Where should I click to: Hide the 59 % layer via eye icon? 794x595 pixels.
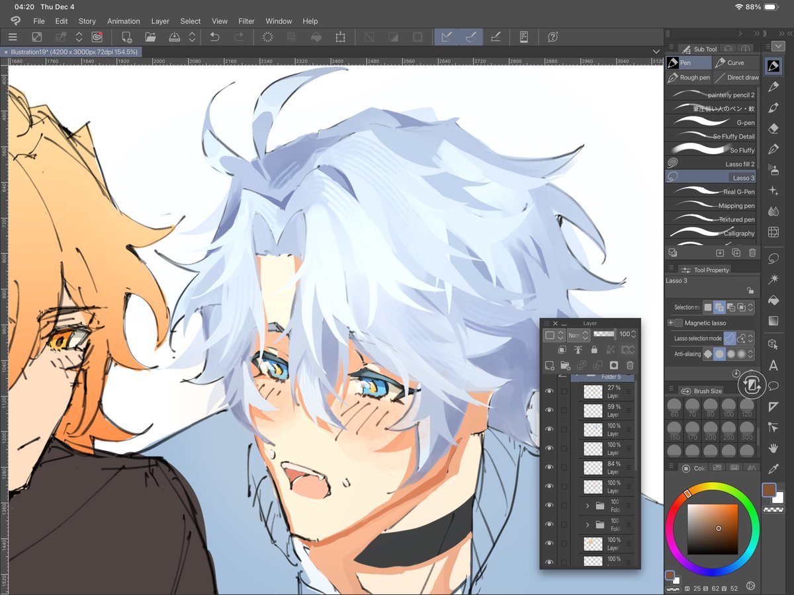pos(549,410)
